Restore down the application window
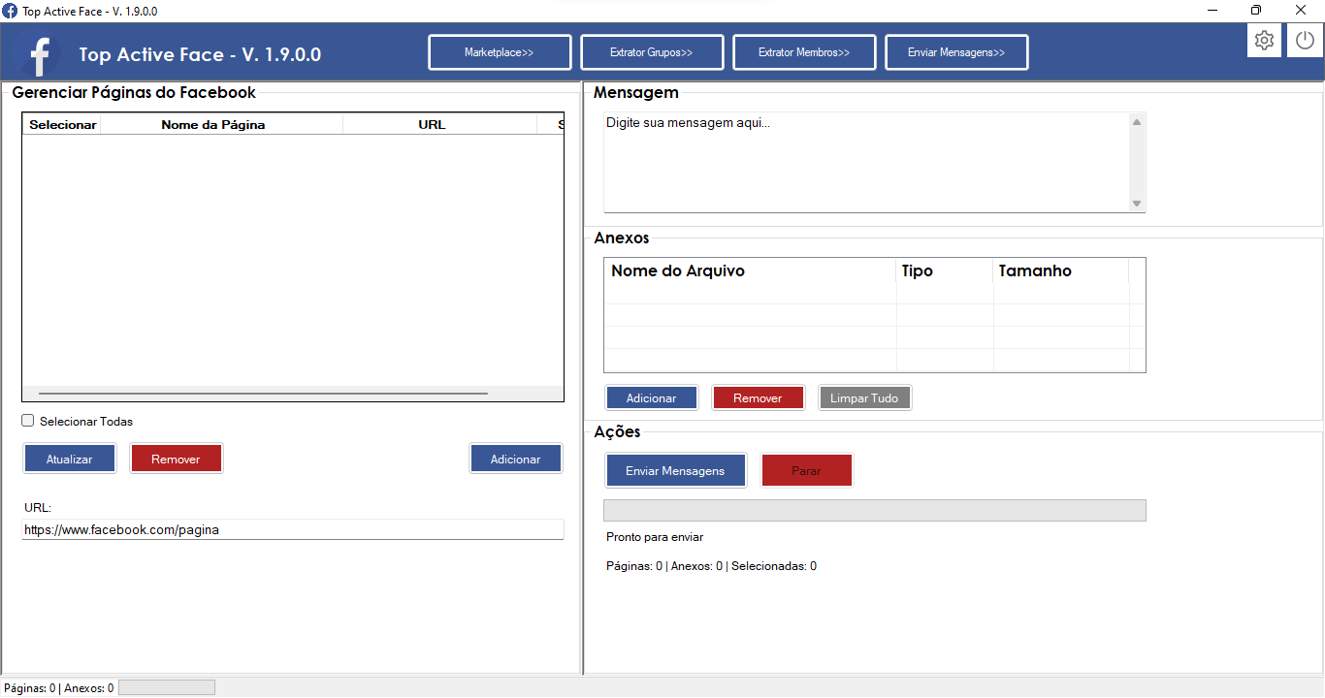This screenshot has width=1325, height=698. [x=1256, y=11]
